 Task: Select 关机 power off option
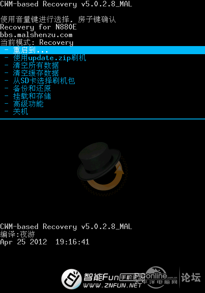(20, 112)
